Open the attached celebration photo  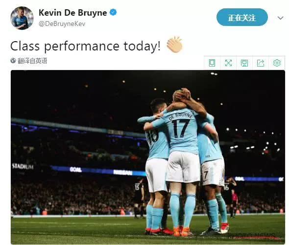tap(148, 157)
